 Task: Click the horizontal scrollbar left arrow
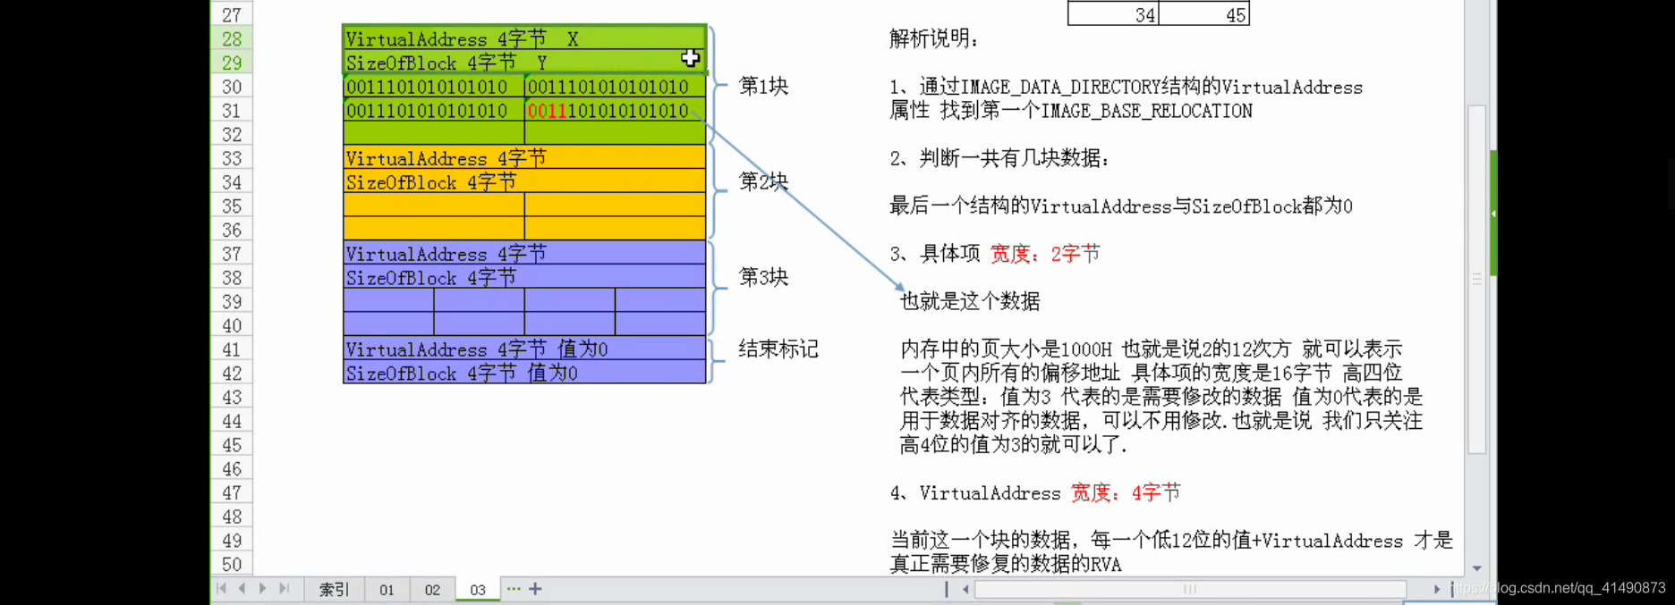965,589
